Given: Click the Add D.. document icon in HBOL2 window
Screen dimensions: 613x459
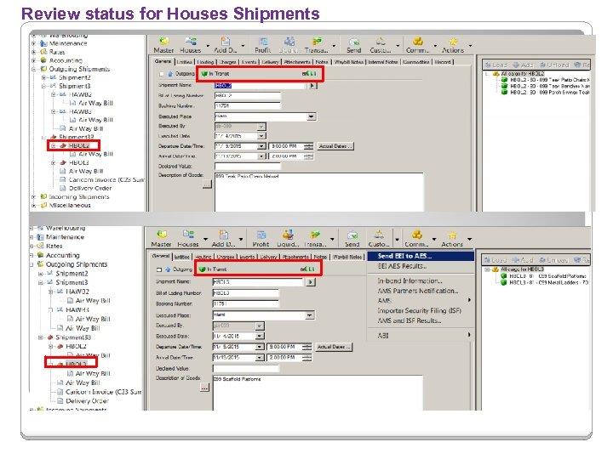Looking at the screenshot, I should [225, 42].
